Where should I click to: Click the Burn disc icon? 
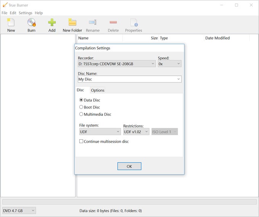[31, 22]
